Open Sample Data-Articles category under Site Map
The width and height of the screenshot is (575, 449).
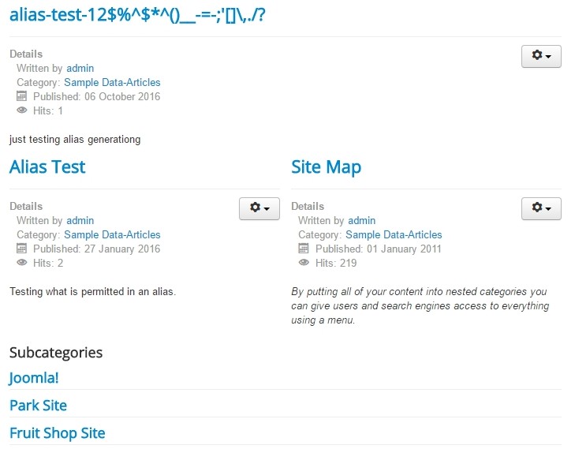click(394, 234)
